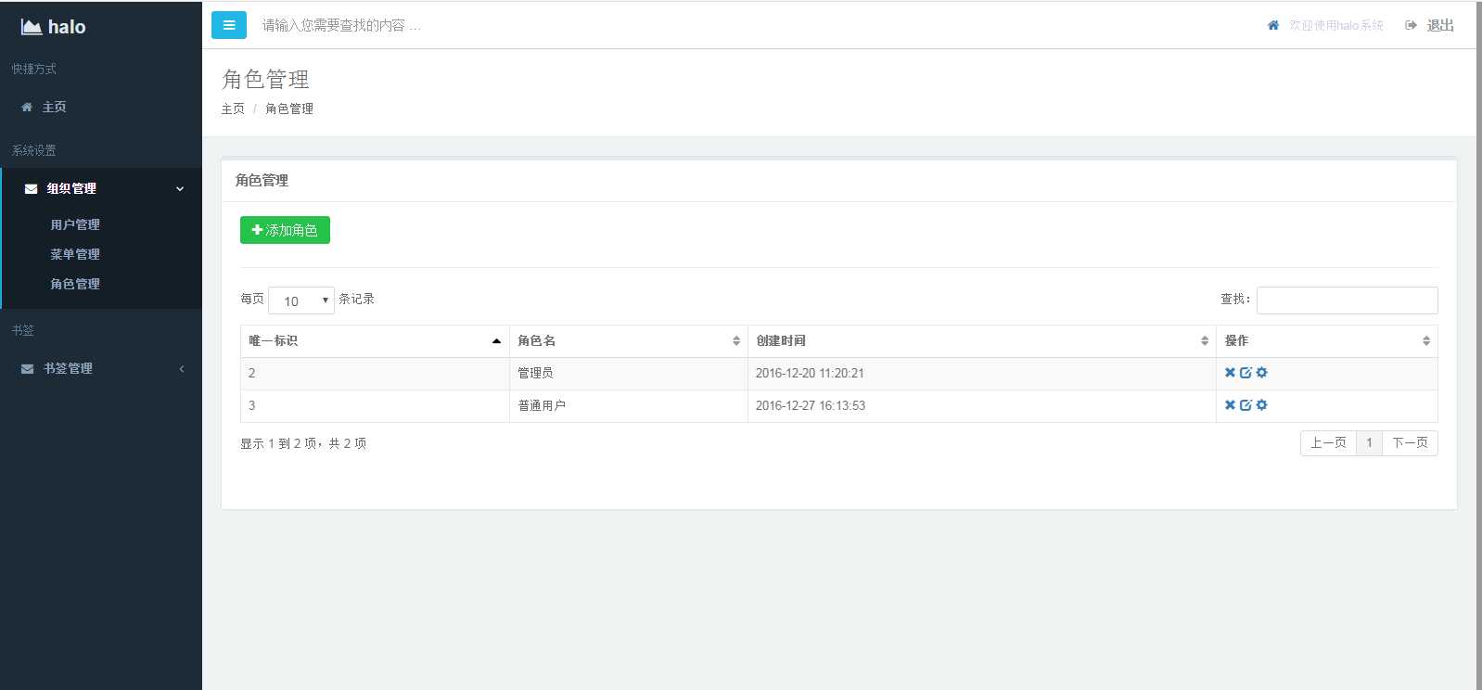Viewport: 1482px width, 690px height.
Task: Click envelope icon beside 书签管理
Action: [x=27, y=368]
